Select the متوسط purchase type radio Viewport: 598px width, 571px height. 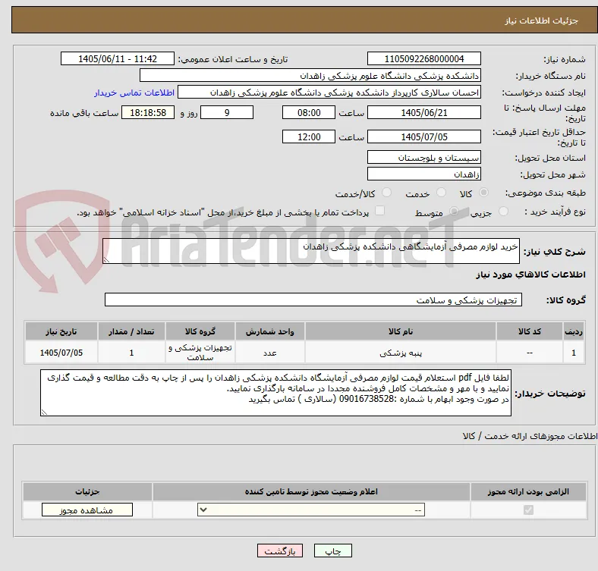point(454,211)
